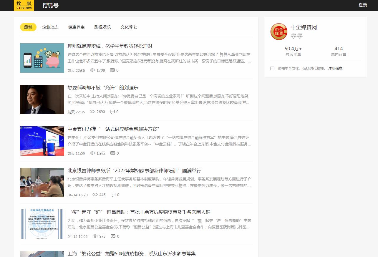
Task: Click summary text starting 在一次采访中,主持人问刘强东
Action: [158, 100]
